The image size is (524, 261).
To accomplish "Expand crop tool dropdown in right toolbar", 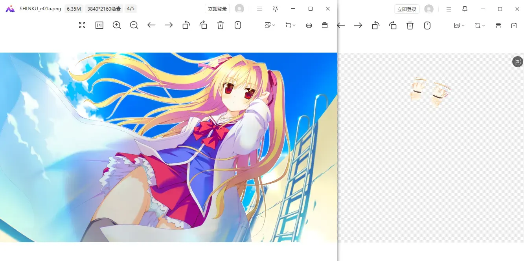I will pos(480,25).
